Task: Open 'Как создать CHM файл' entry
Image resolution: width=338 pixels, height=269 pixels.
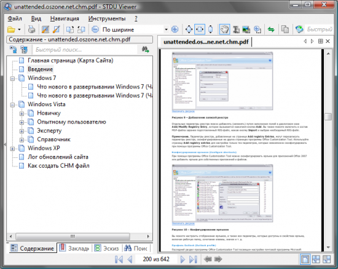Action: coord(58,166)
